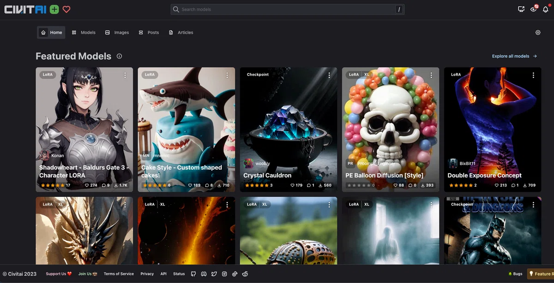Click the Double Exposure Concept title

(484, 175)
